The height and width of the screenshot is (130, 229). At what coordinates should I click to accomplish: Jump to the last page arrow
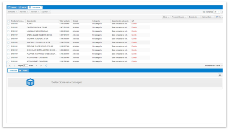tap(41, 65)
